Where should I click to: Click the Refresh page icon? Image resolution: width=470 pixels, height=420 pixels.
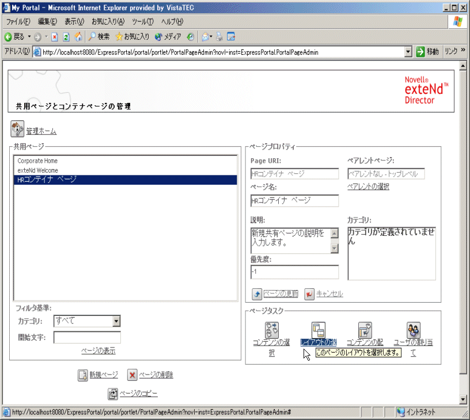[66, 37]
